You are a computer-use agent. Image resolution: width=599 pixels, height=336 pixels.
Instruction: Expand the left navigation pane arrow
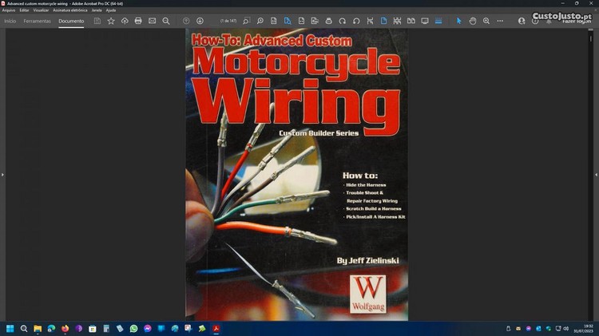coord(2,174)
